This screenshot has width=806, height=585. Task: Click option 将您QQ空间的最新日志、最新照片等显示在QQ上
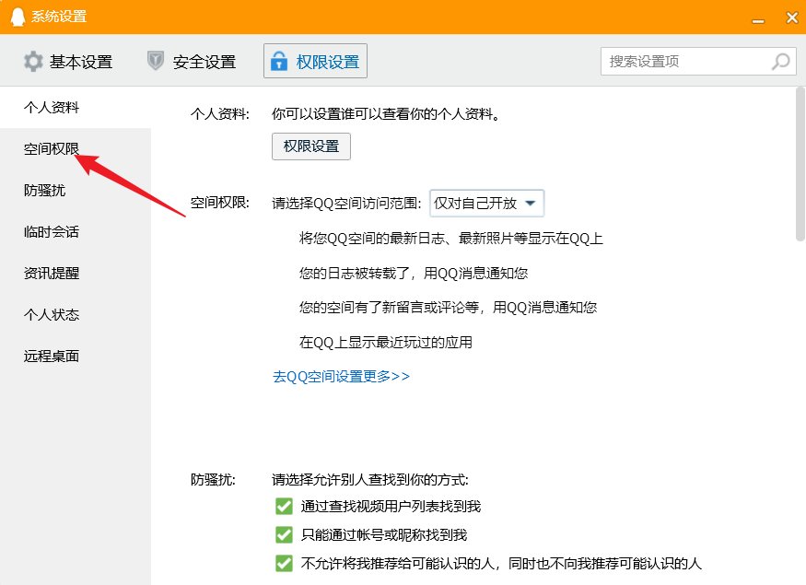click(x=450, y=239)
